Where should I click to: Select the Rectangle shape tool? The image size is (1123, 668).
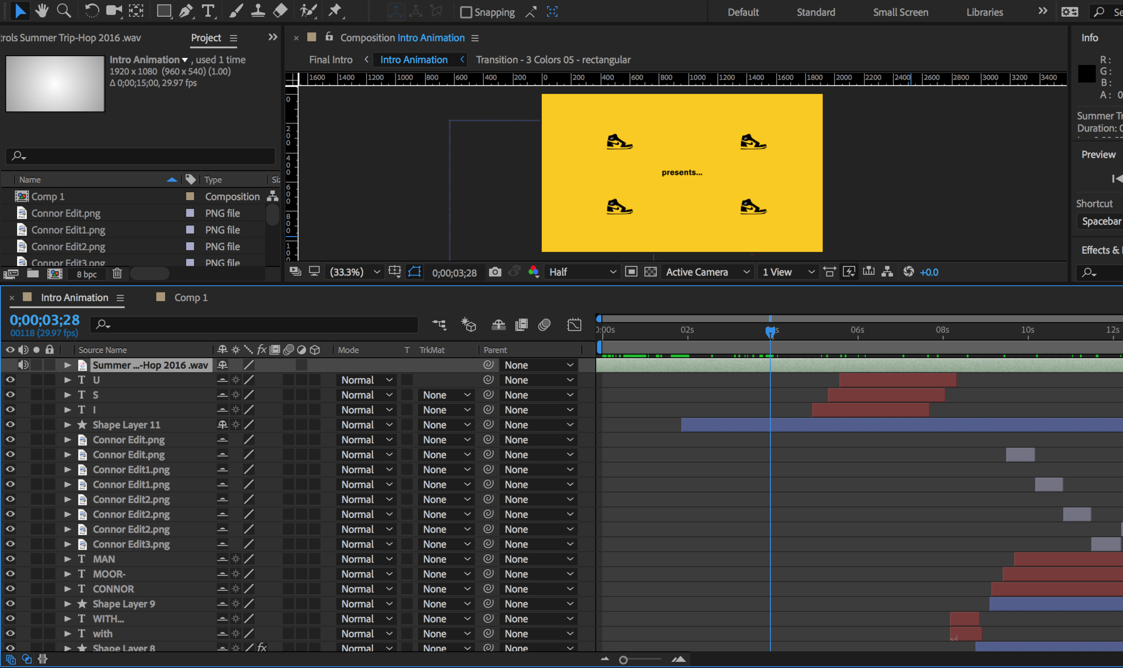click(164, 11)
